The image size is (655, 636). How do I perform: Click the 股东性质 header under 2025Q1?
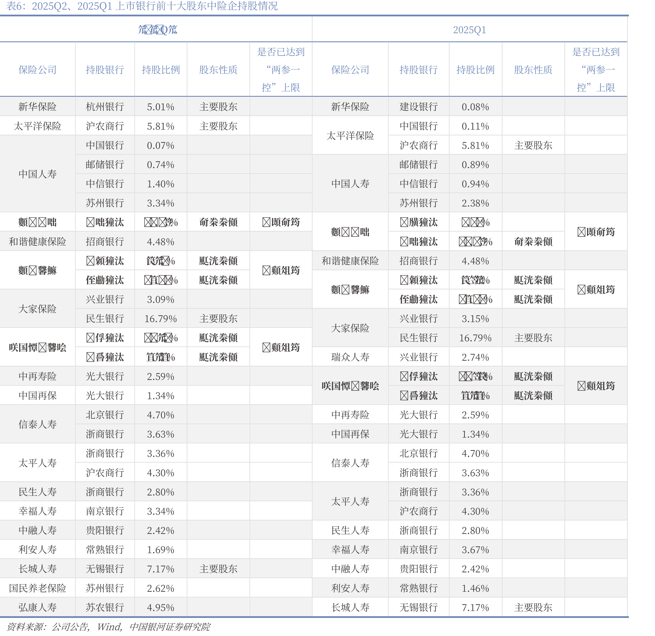coord(533,70)
